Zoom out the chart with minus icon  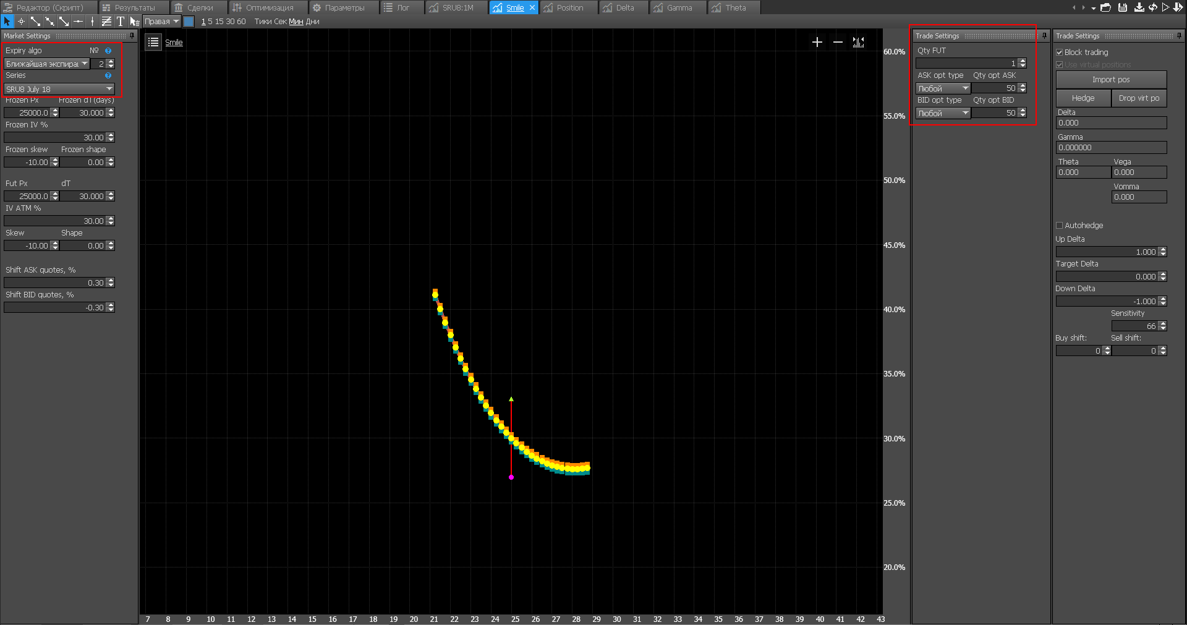coord(838,42)
